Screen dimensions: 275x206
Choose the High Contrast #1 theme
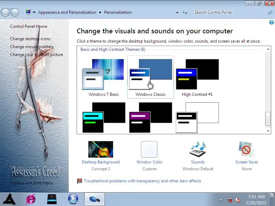coord(197,78)
